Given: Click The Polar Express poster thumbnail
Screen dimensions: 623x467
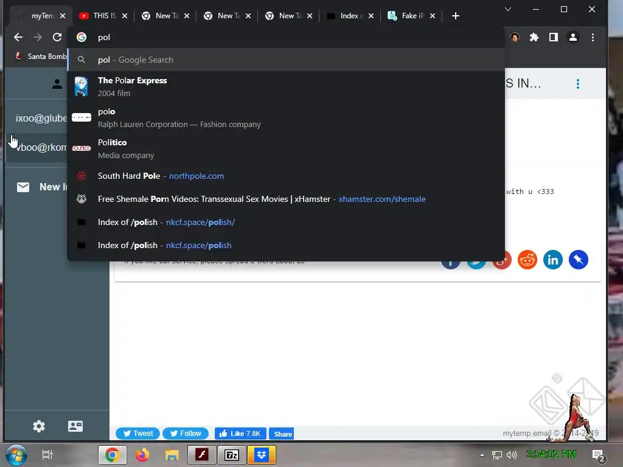Looking at the screenshot, I should [x=81, y=86].
